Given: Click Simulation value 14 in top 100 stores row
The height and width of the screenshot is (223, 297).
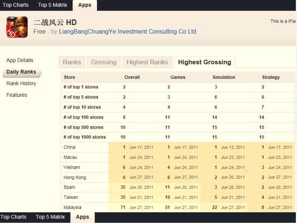Looking at the screenshot, I should click(215, 117).
